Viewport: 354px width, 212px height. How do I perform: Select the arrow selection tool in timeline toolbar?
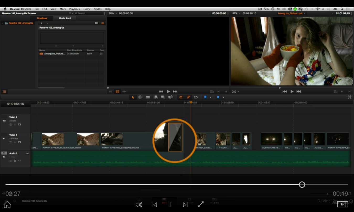133,97
